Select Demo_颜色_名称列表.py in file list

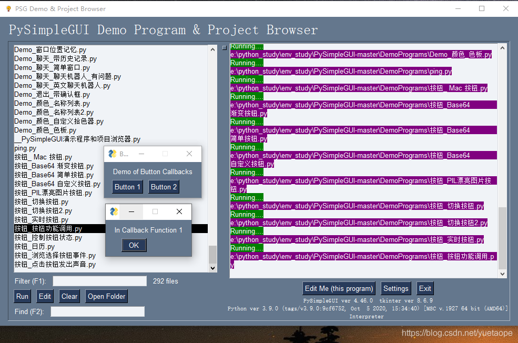[x=110, y=103]
